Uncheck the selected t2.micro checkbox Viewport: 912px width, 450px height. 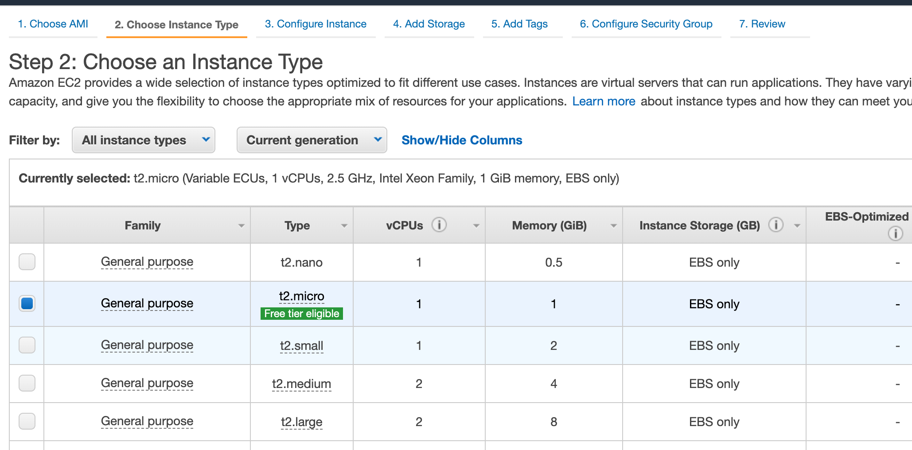click(27, 303)
